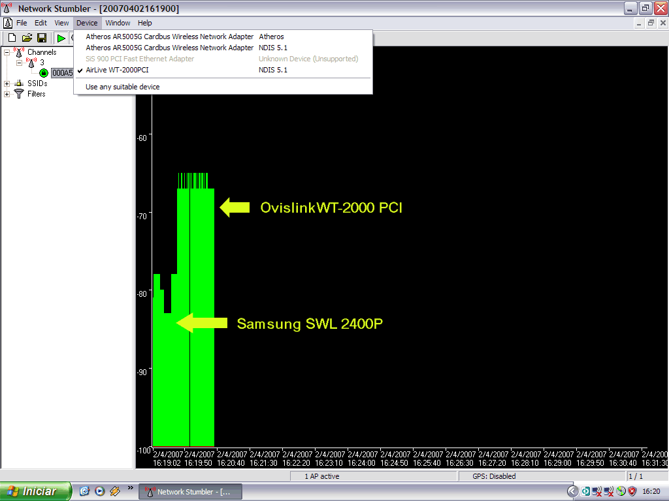
Task: Restore the inner document window
Action: pyautogui.click(x=651, y=23)
